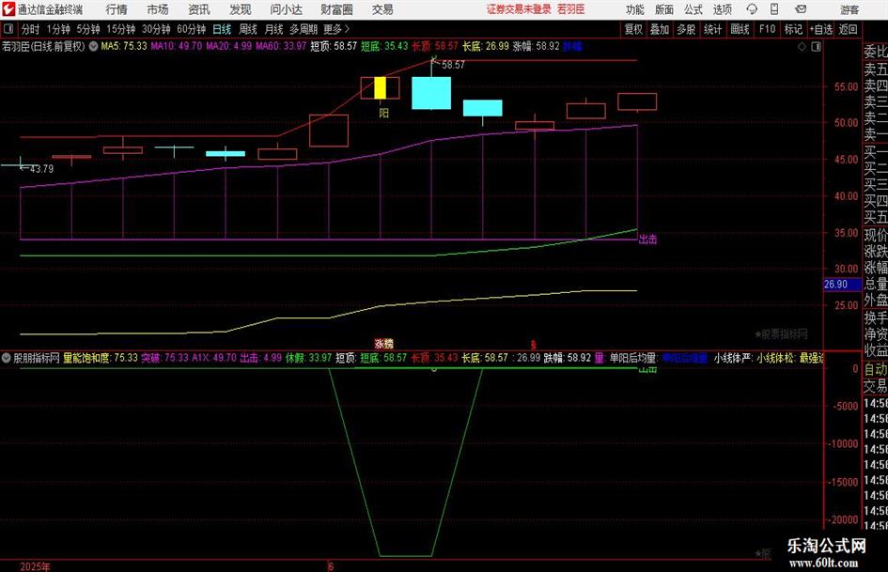Click the MA5: 75.33 indicator value
The image size is (888, 572).
click(x=123, y=46)
